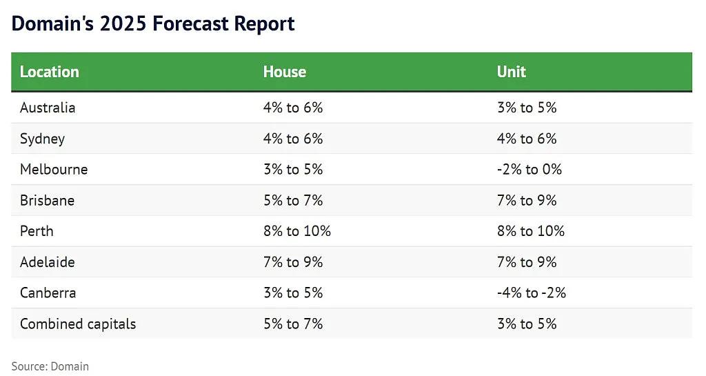Click the House column header

pyautogui.click(x=285, y=72)
